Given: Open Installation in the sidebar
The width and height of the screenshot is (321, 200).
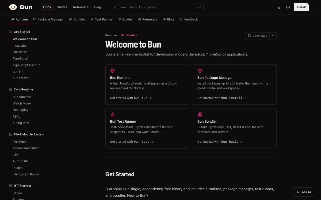Looking at the screenshot, I should coord(20,46).
